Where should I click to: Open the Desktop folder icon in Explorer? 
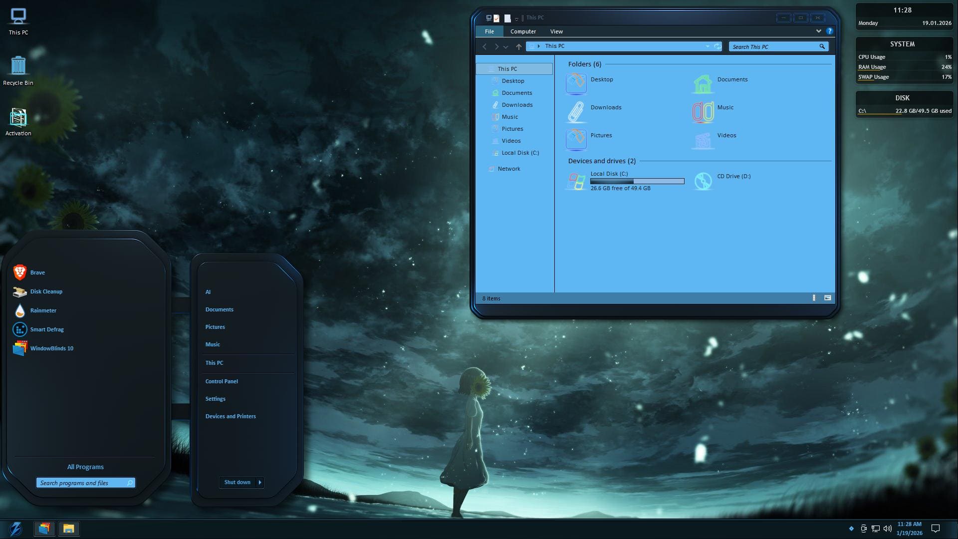576,83
